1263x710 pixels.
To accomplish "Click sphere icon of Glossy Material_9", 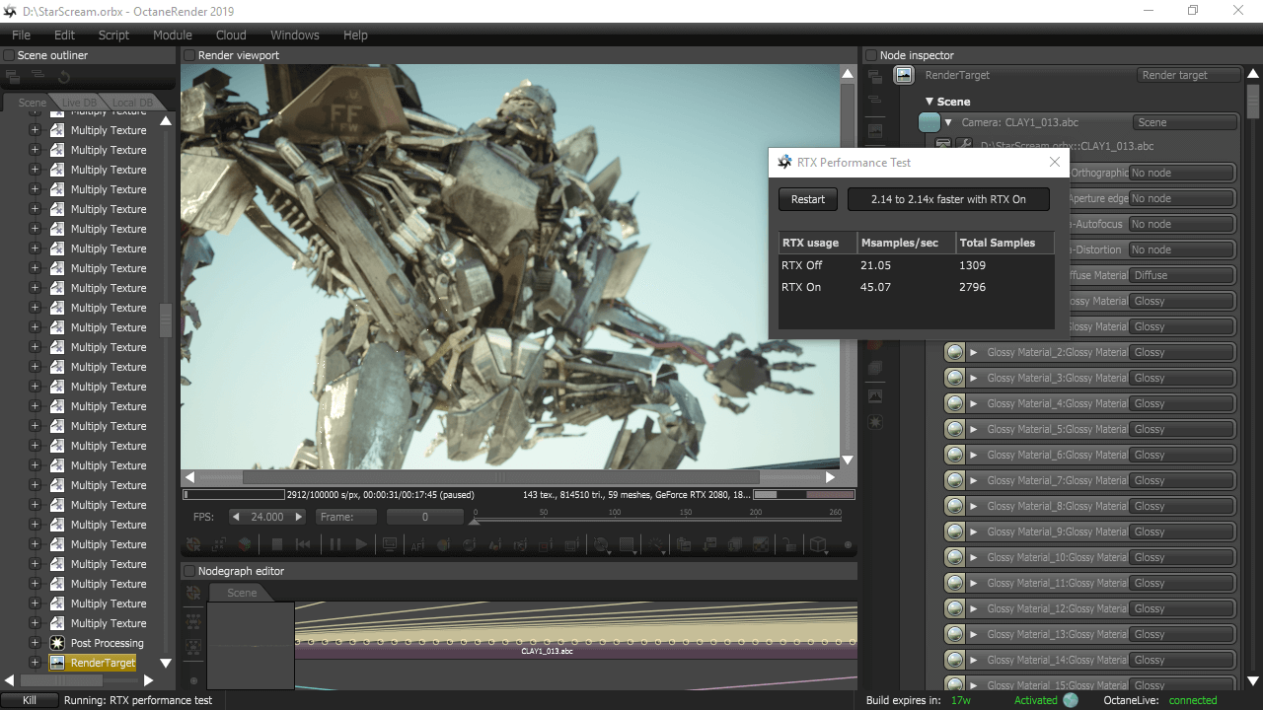I will tap(954, 532).
